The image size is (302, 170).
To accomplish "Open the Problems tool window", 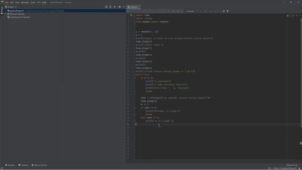I will click(10, 165).
